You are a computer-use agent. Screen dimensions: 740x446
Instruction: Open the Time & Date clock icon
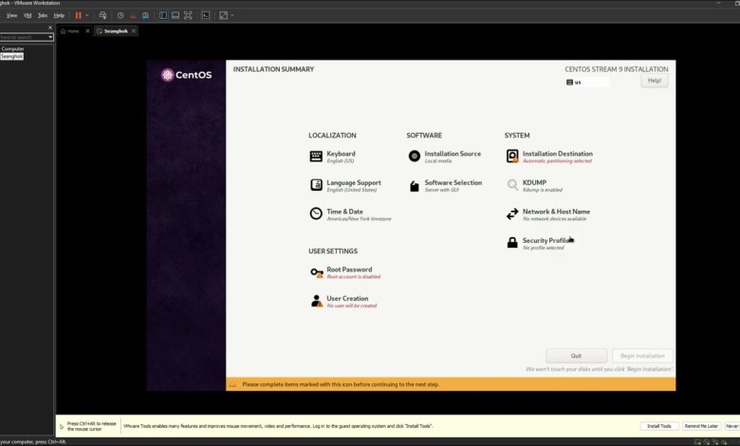pyautogui.click(x=316, y=214)
